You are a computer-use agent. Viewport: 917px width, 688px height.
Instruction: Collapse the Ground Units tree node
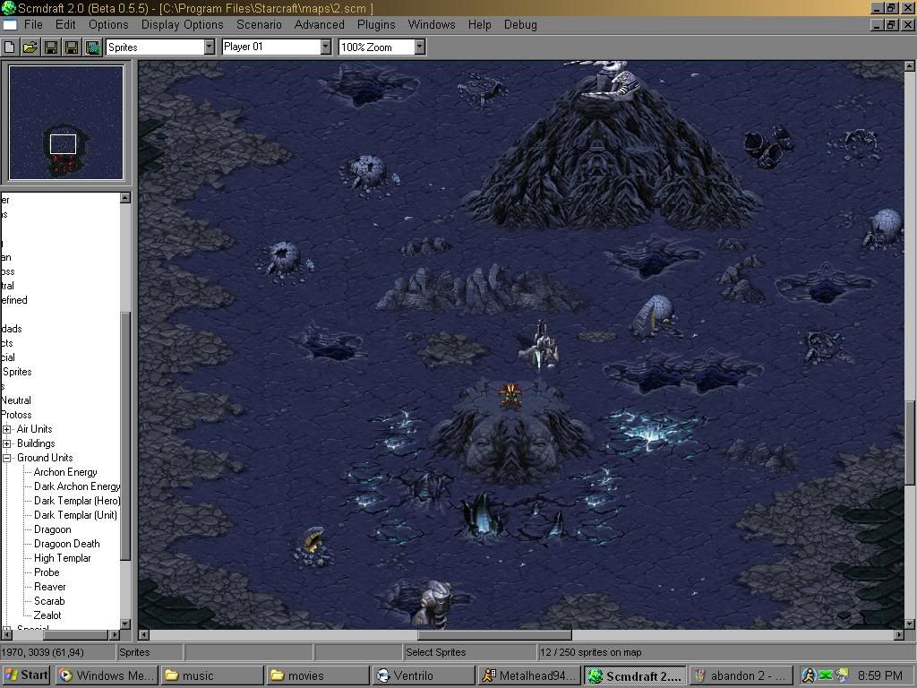tap(7, 458)
